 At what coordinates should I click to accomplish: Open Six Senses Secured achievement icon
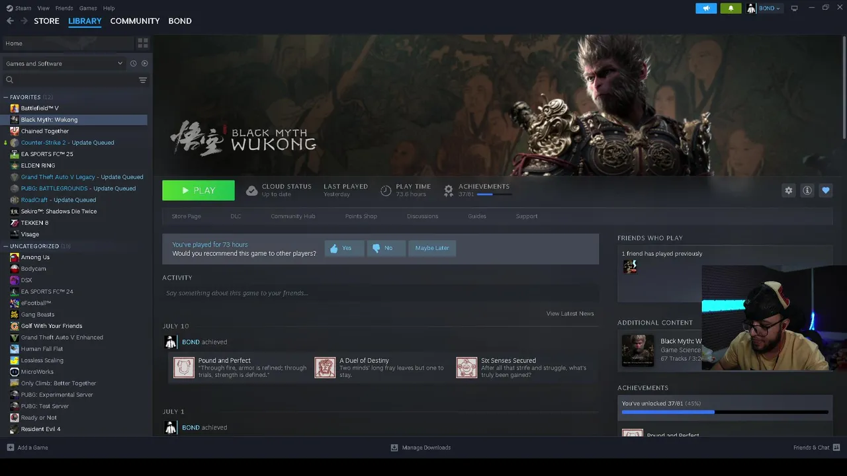(x=467, y=368)
